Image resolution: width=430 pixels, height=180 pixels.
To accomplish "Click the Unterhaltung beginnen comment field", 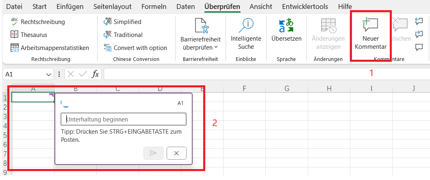I will tap(124, 119).
